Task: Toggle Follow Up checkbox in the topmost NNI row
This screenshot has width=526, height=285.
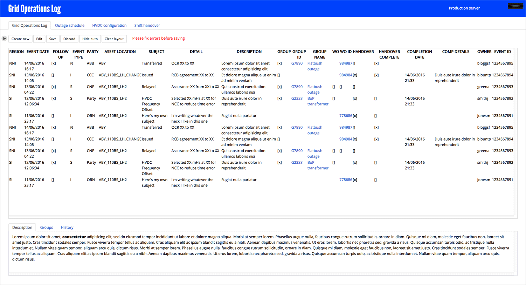Action: [54, 63]
